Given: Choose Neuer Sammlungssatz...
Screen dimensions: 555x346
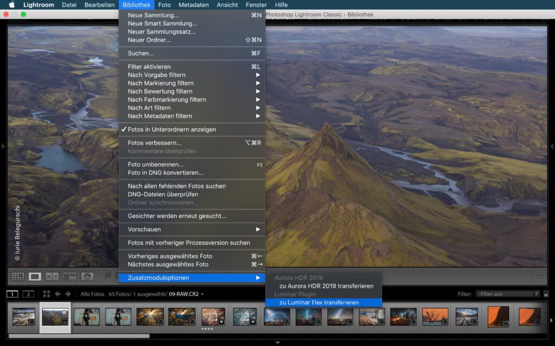Looking at the screenshot, I should (x=192, y=32).
